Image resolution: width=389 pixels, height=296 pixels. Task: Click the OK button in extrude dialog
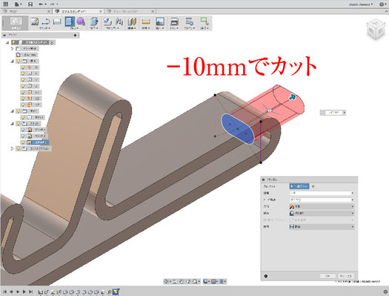[x=328, y=276]
